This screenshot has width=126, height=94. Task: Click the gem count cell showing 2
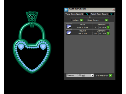[95, 27]
